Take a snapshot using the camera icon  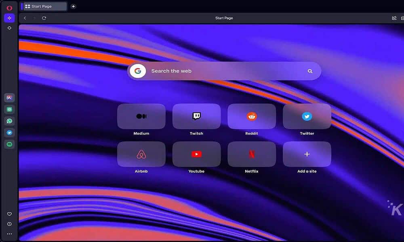point(402,18)
